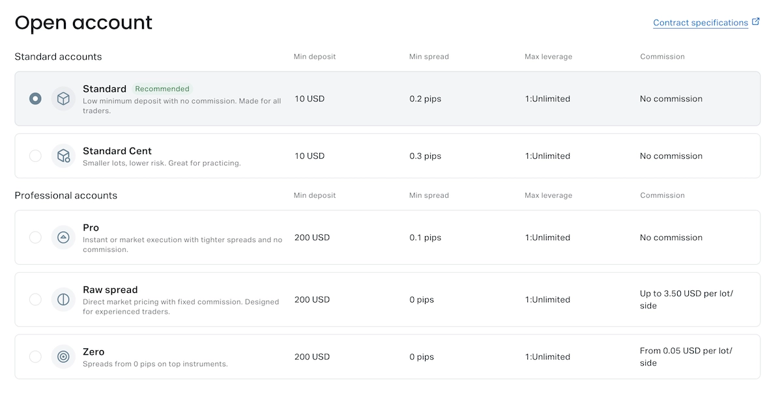Click Zero's 1:Unlimited max leverage value
The width and height of the screenshot is (782, 395).
(547, 357)
